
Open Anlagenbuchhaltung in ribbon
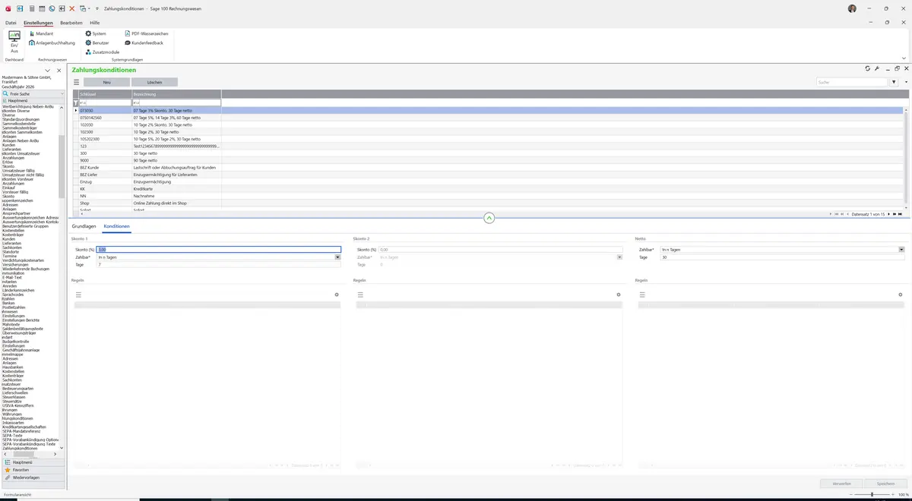point(52,43)
